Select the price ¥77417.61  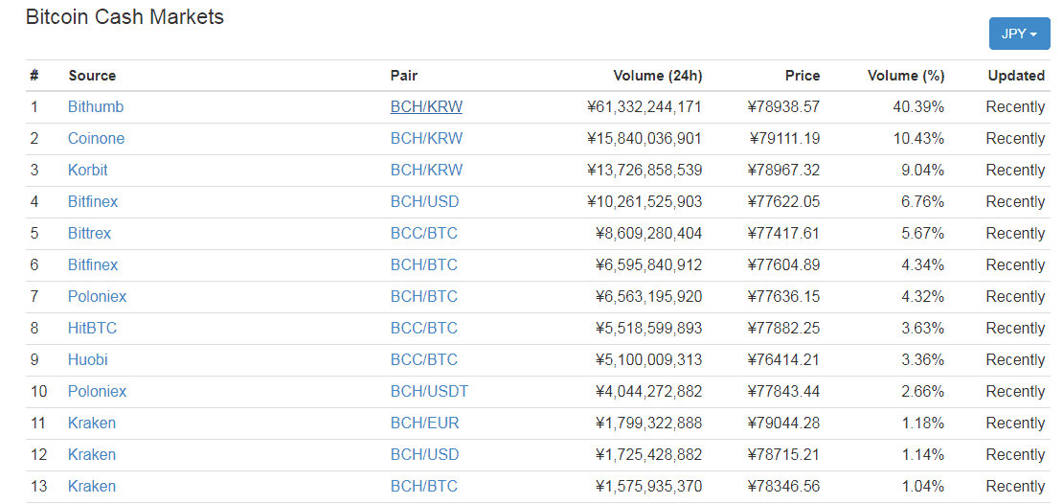783,234
